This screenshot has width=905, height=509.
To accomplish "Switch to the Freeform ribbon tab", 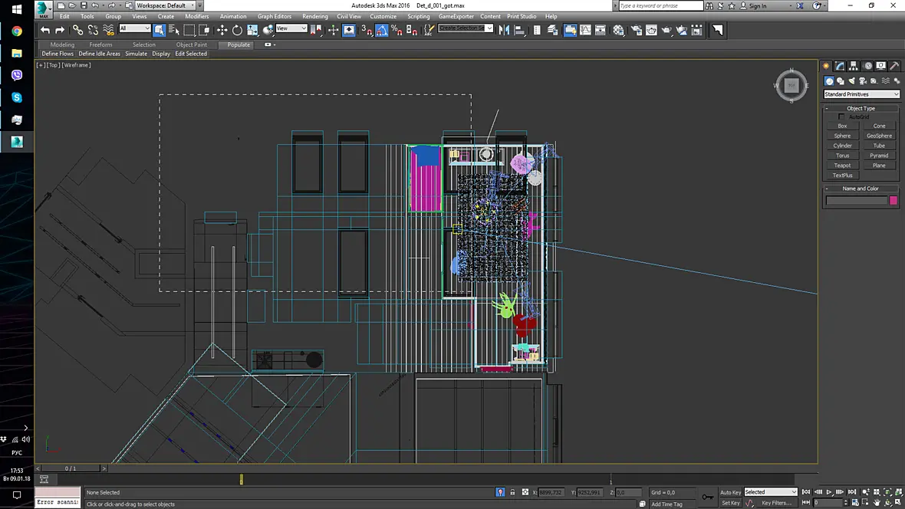I will [100, 44].
